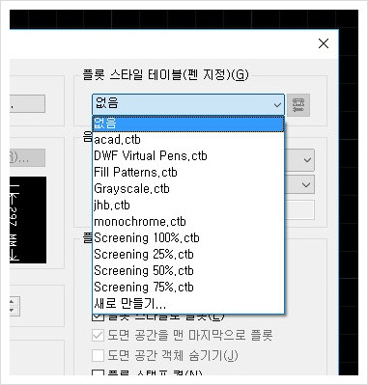This screenshot has height=385, width=368.
Task: Enable 도면 공간 객체 숨기기(J) checkbox
Action: 98,356
